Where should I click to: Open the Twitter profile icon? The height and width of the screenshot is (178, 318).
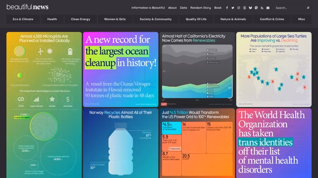pyautogui.click(x=232, y=8)
